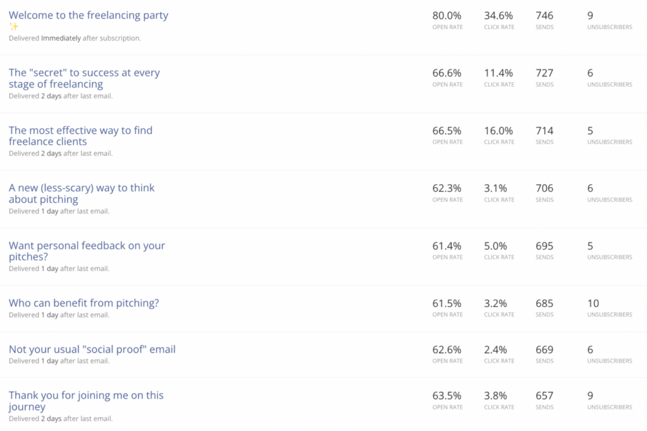647x431 pixels.
Task: Open "Want personal feedback on your pitches?" email
Action: (87, 251)
